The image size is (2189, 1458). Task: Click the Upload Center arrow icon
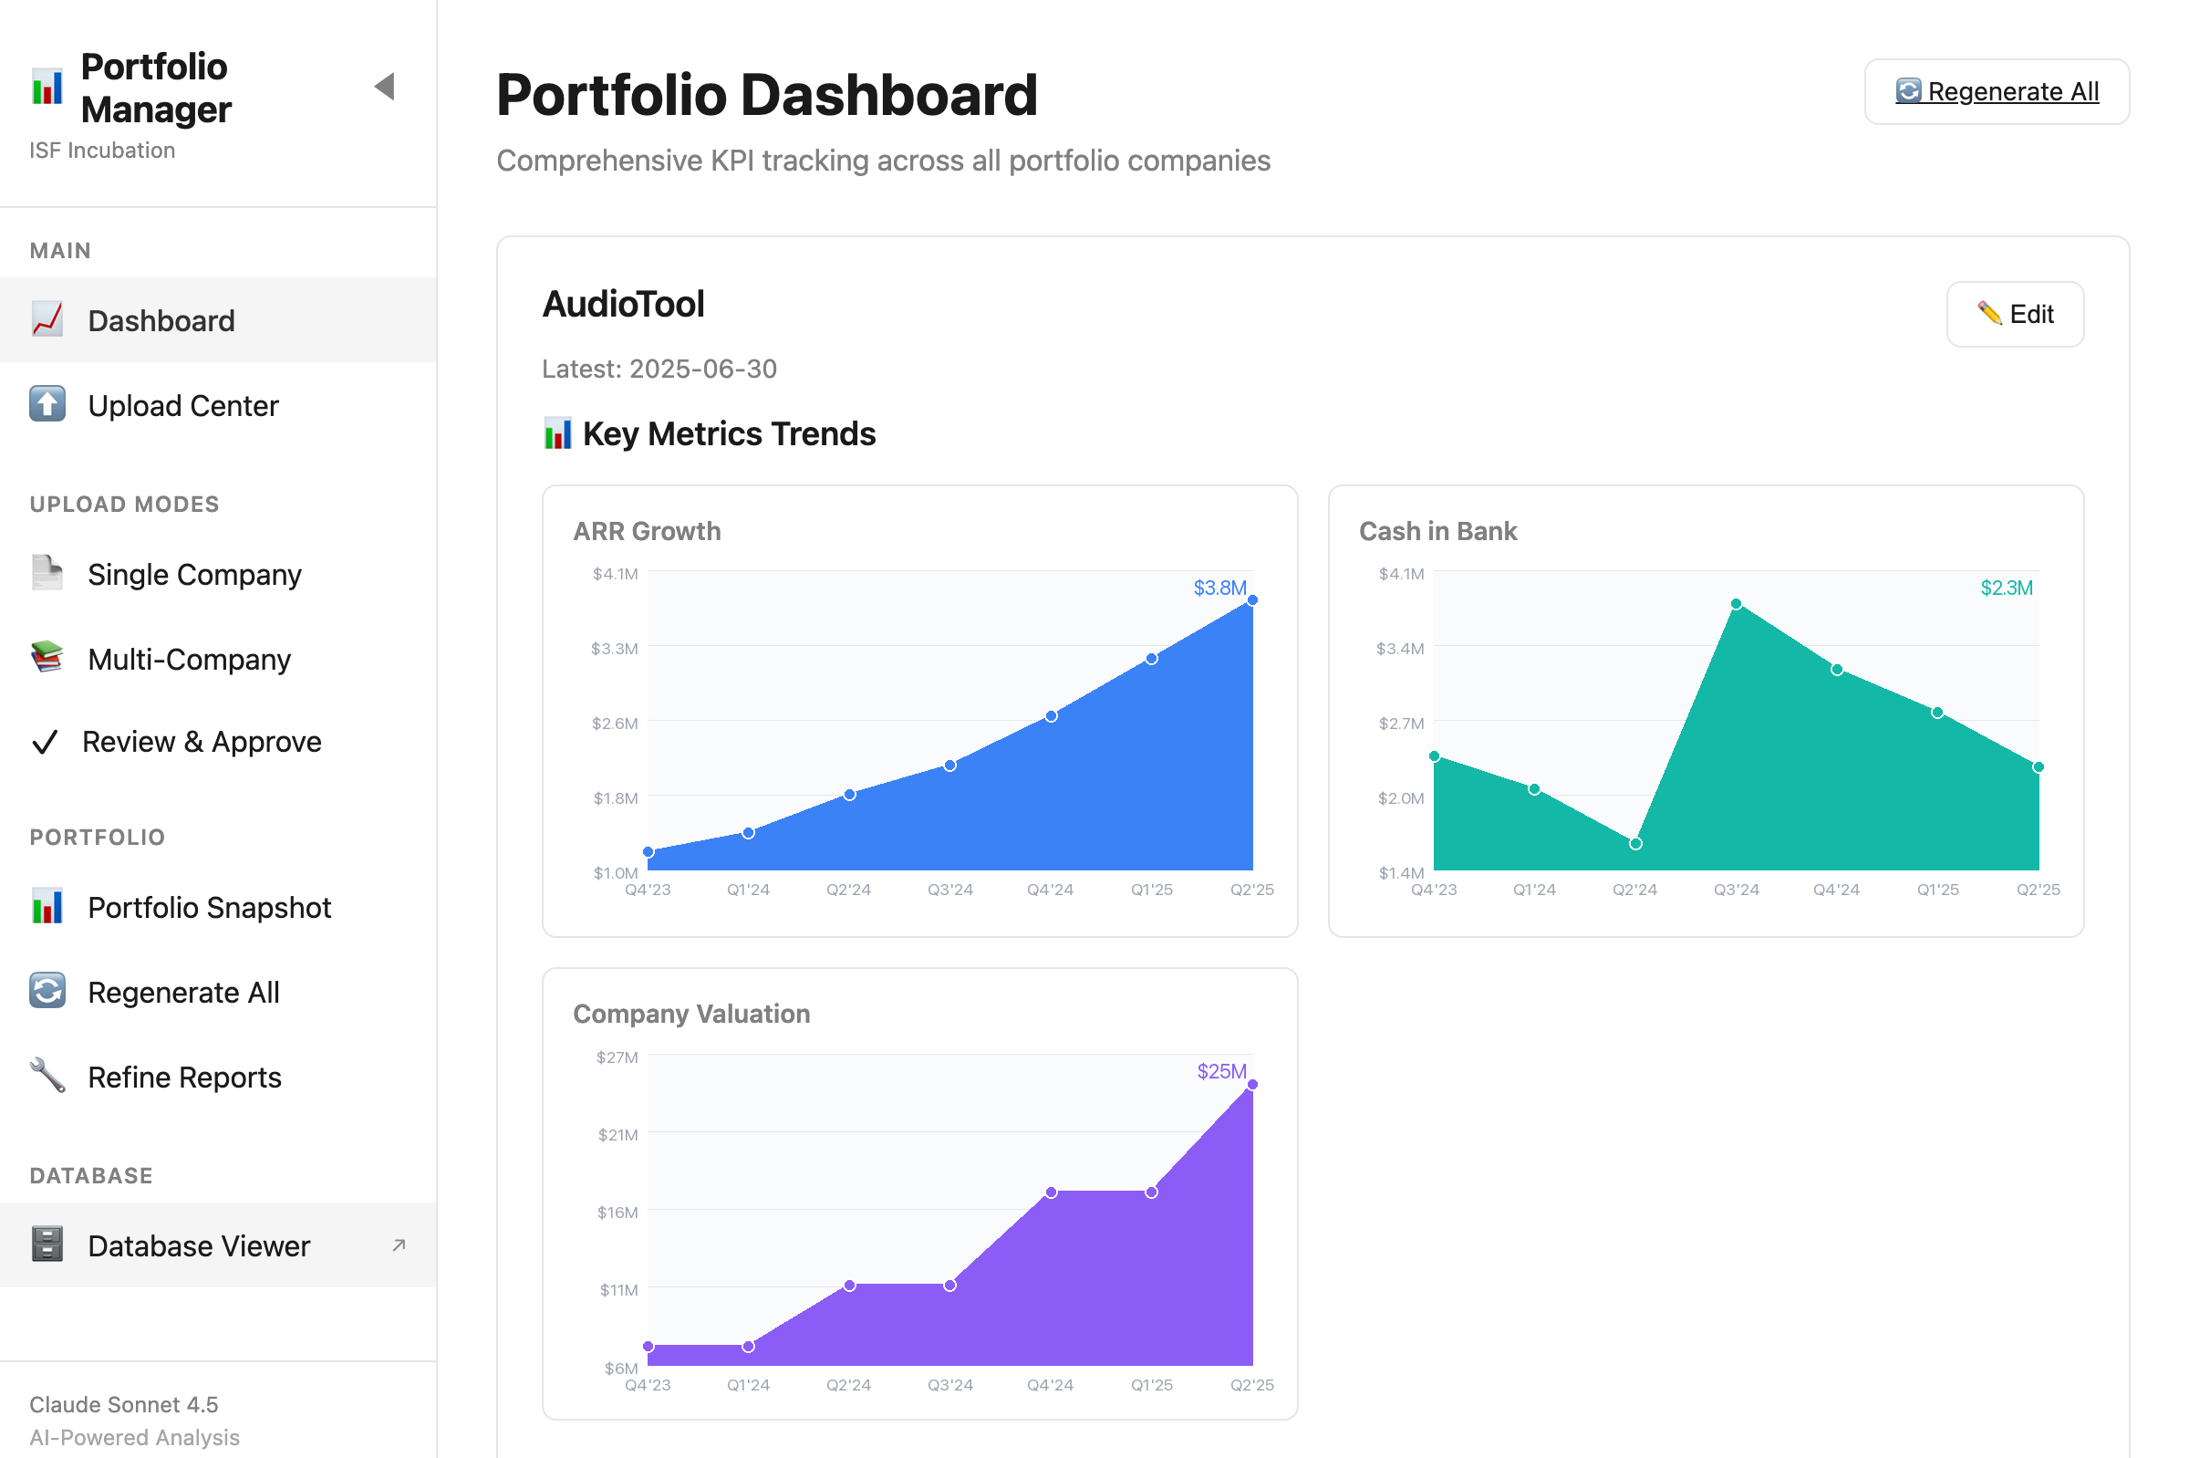(x=47, y=403)
